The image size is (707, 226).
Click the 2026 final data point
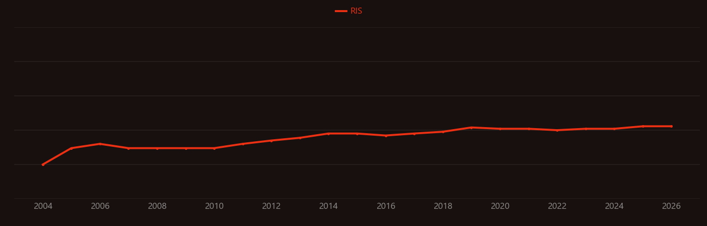coord(671,126)
